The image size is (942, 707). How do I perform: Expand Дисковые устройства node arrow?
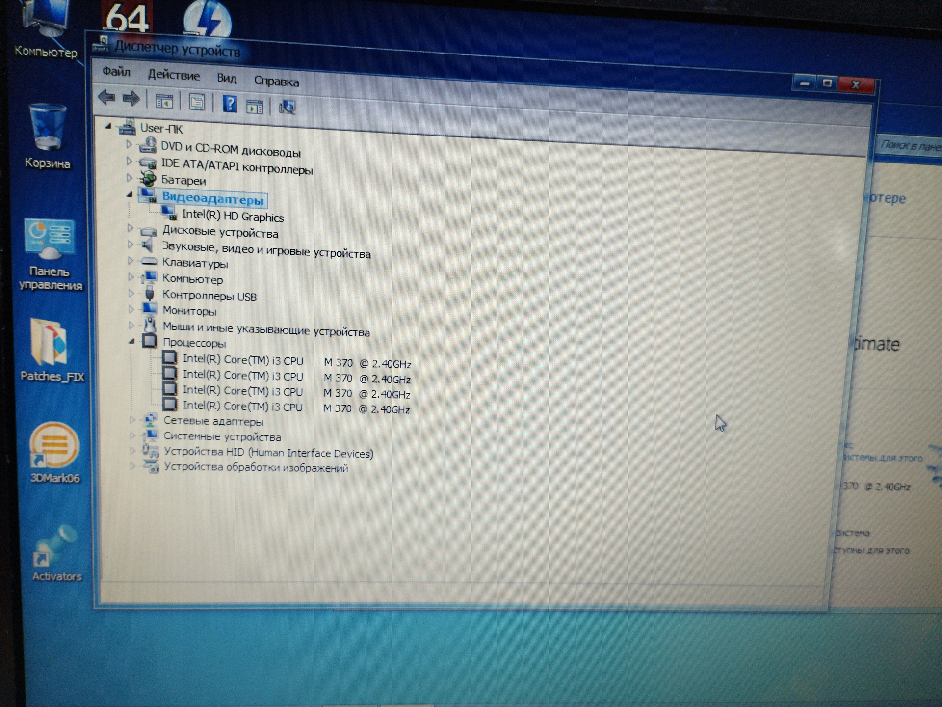(130, 228)
